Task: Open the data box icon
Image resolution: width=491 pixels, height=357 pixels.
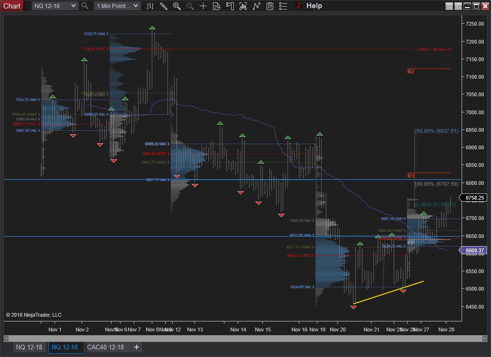Action: [x=217, y=6]
